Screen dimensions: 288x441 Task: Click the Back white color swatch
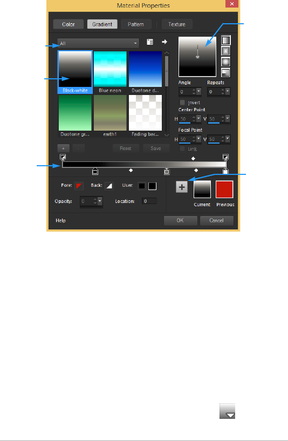(109, 186)
